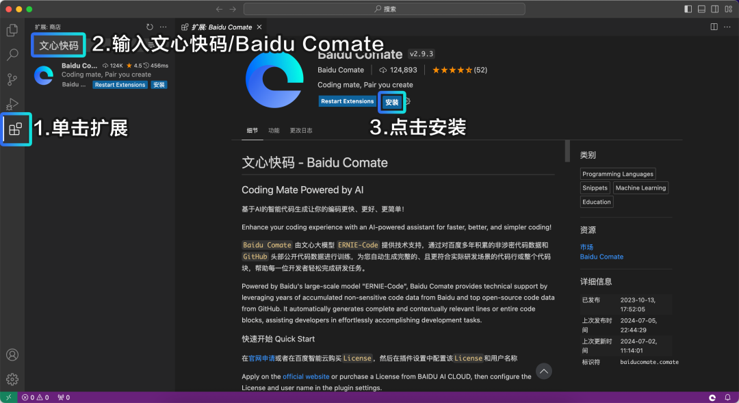Open editor more actions menu
The width and height of the screenshot is (739, 403).
point(727,27)
